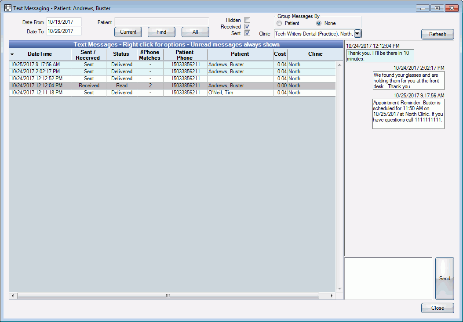Viewport: 463px width, 322px height.
Task: Select the 10/25/2017 9:17:56 AM message row
Action: tap(172, 64)
